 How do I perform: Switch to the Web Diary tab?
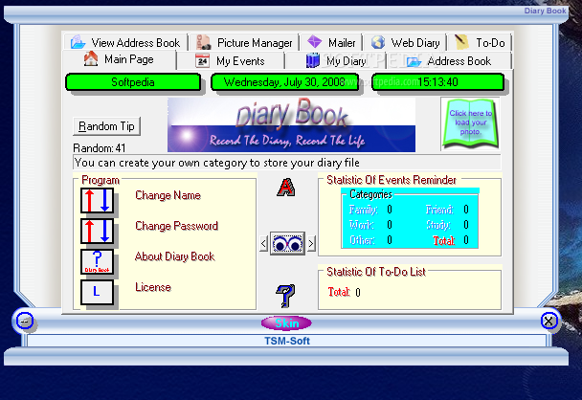405,42
